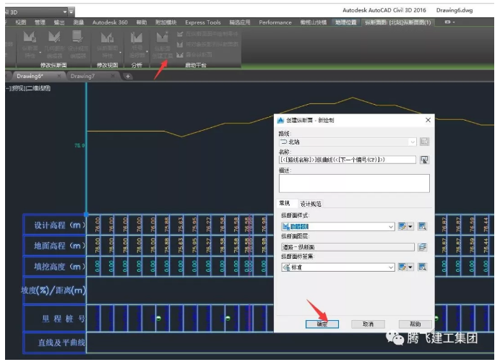Open the Performance ribbon tab

tap(275, 22)
